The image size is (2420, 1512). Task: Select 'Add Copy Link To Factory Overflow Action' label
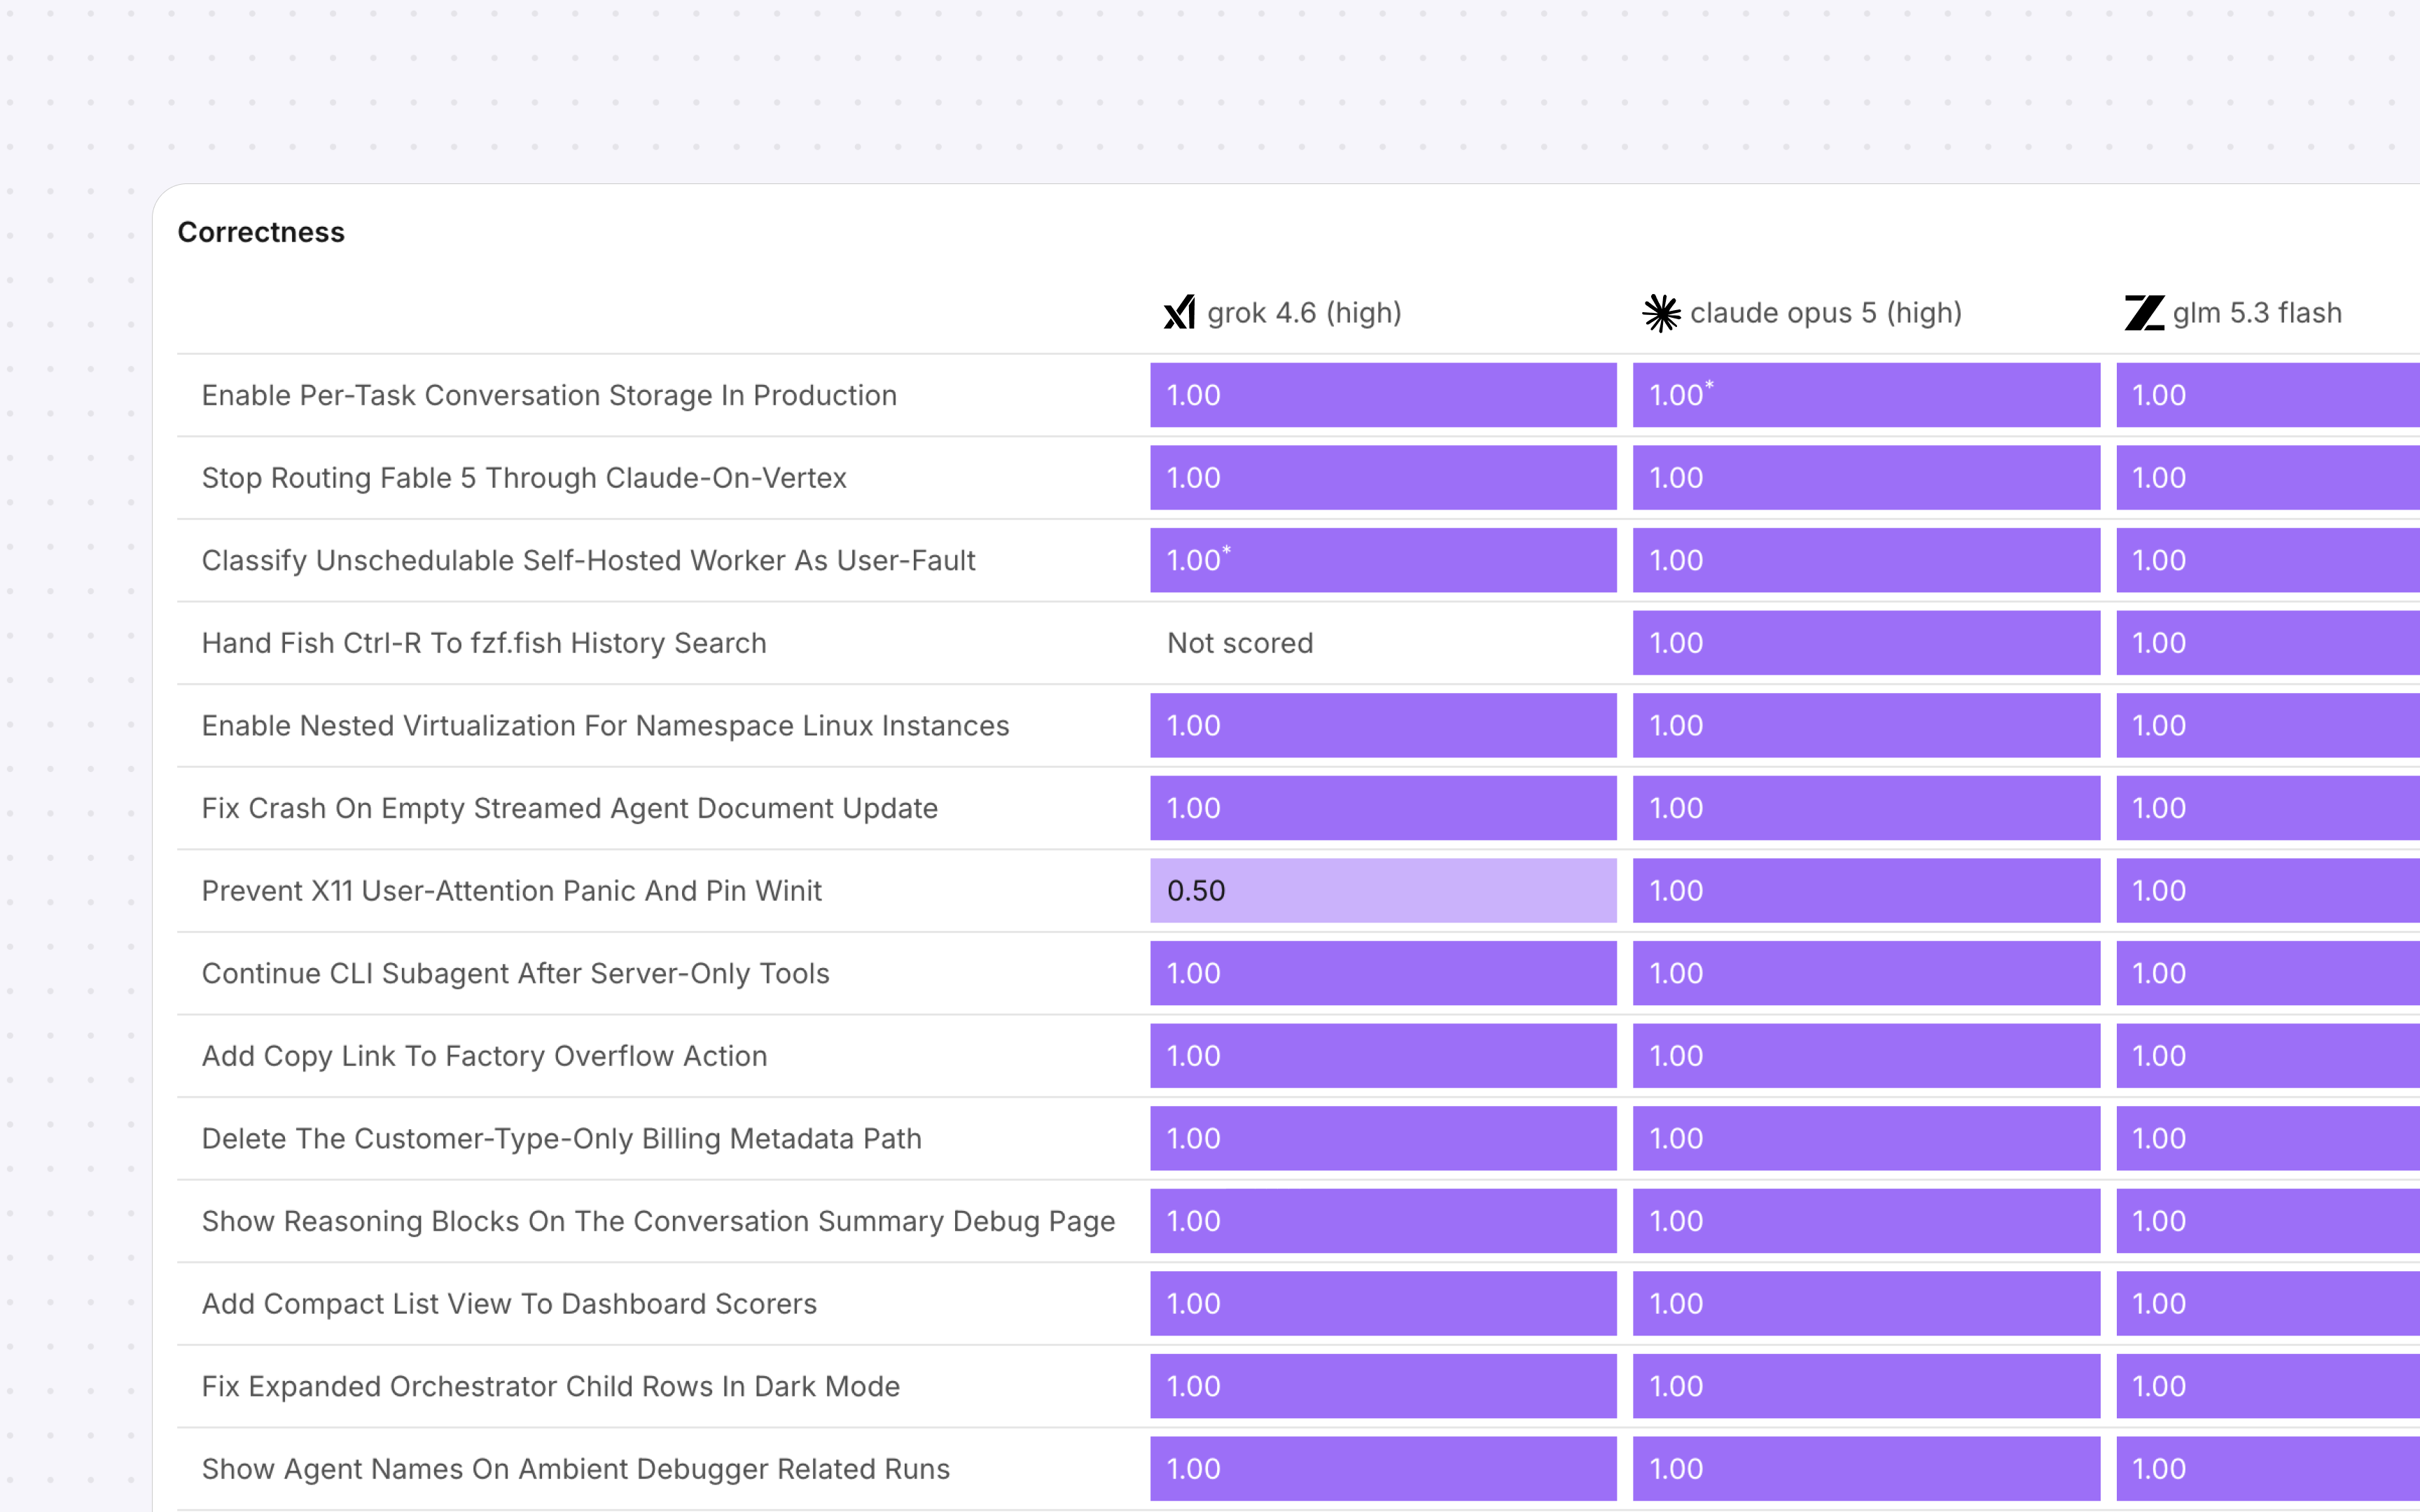484,1056
